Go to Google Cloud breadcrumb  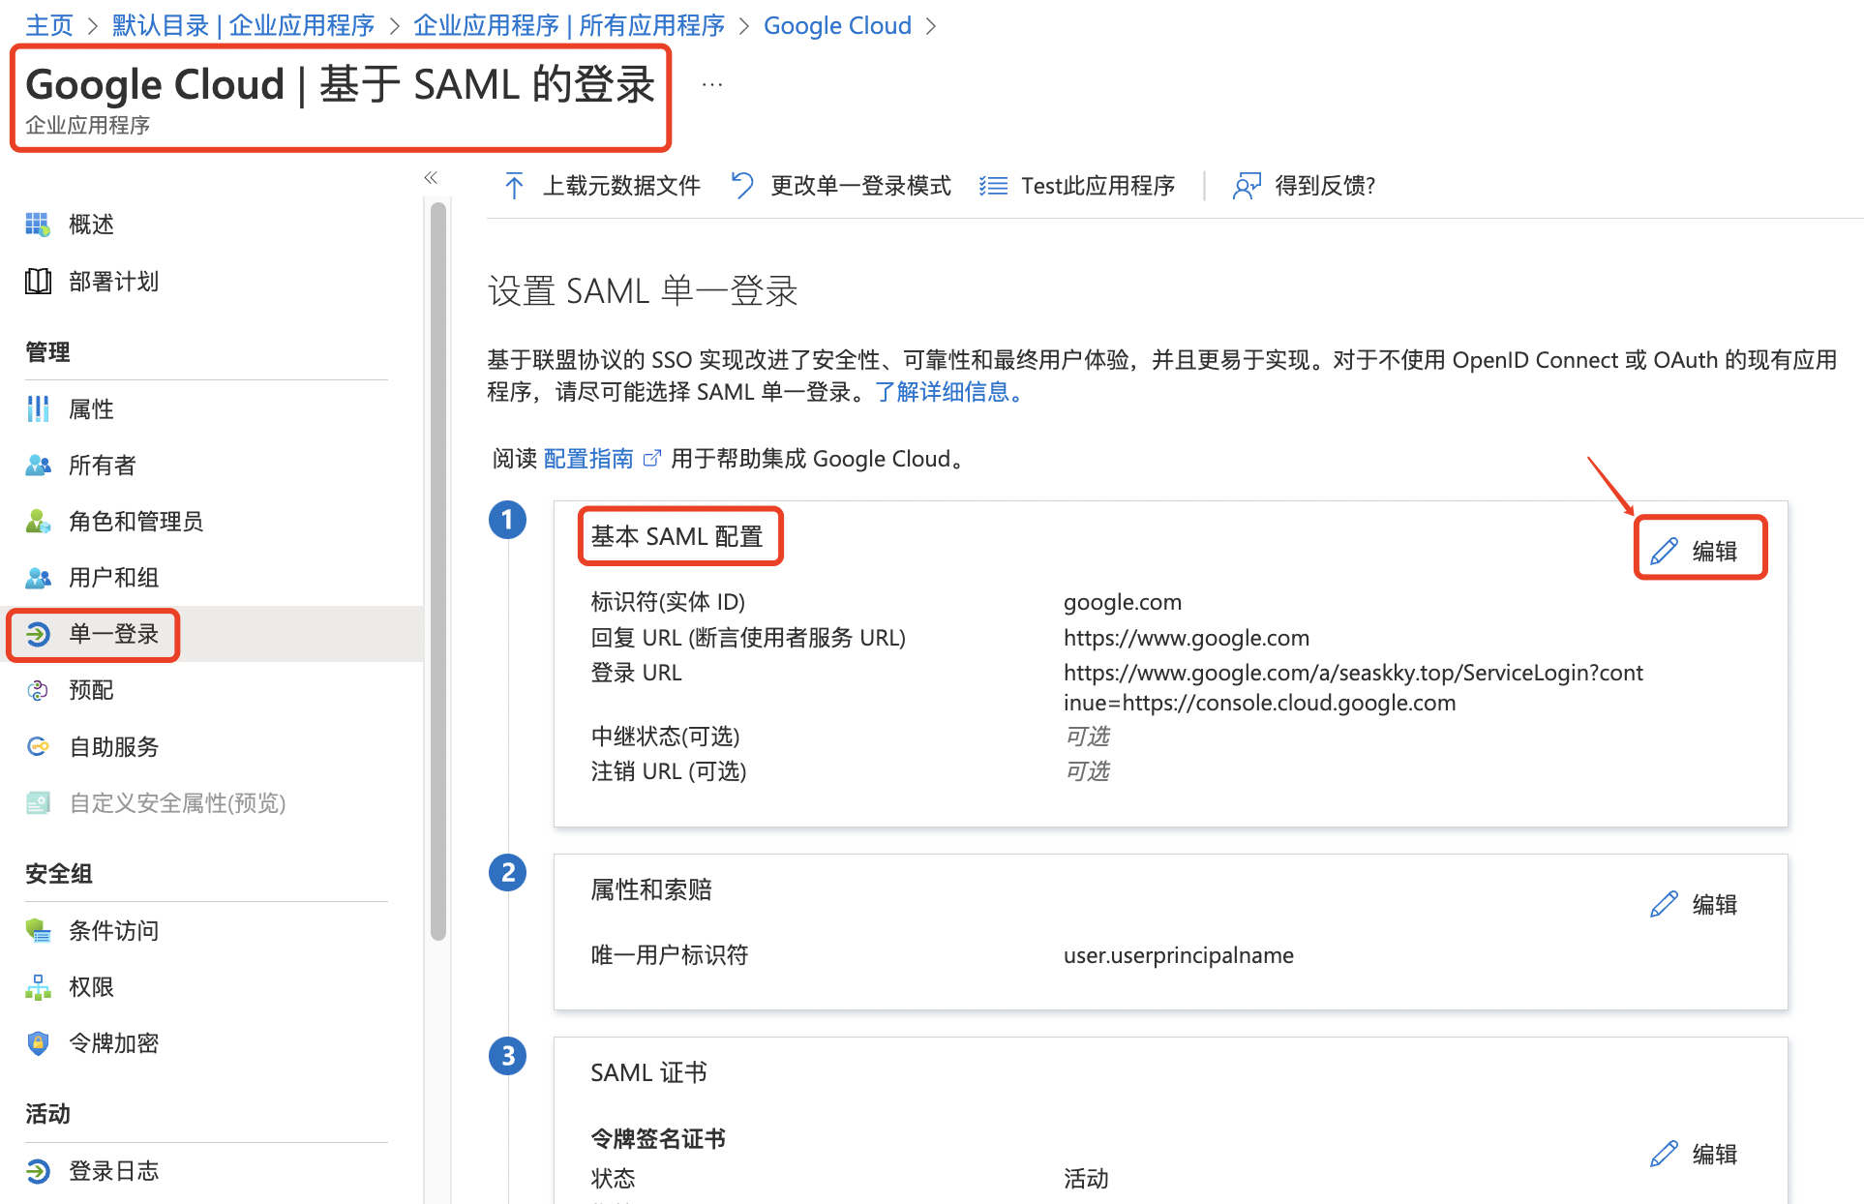pyautogui.click(x=837, y=25)
